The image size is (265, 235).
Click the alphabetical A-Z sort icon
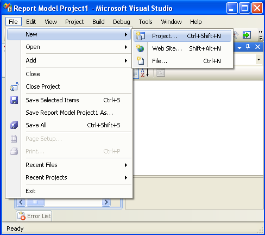144,73
